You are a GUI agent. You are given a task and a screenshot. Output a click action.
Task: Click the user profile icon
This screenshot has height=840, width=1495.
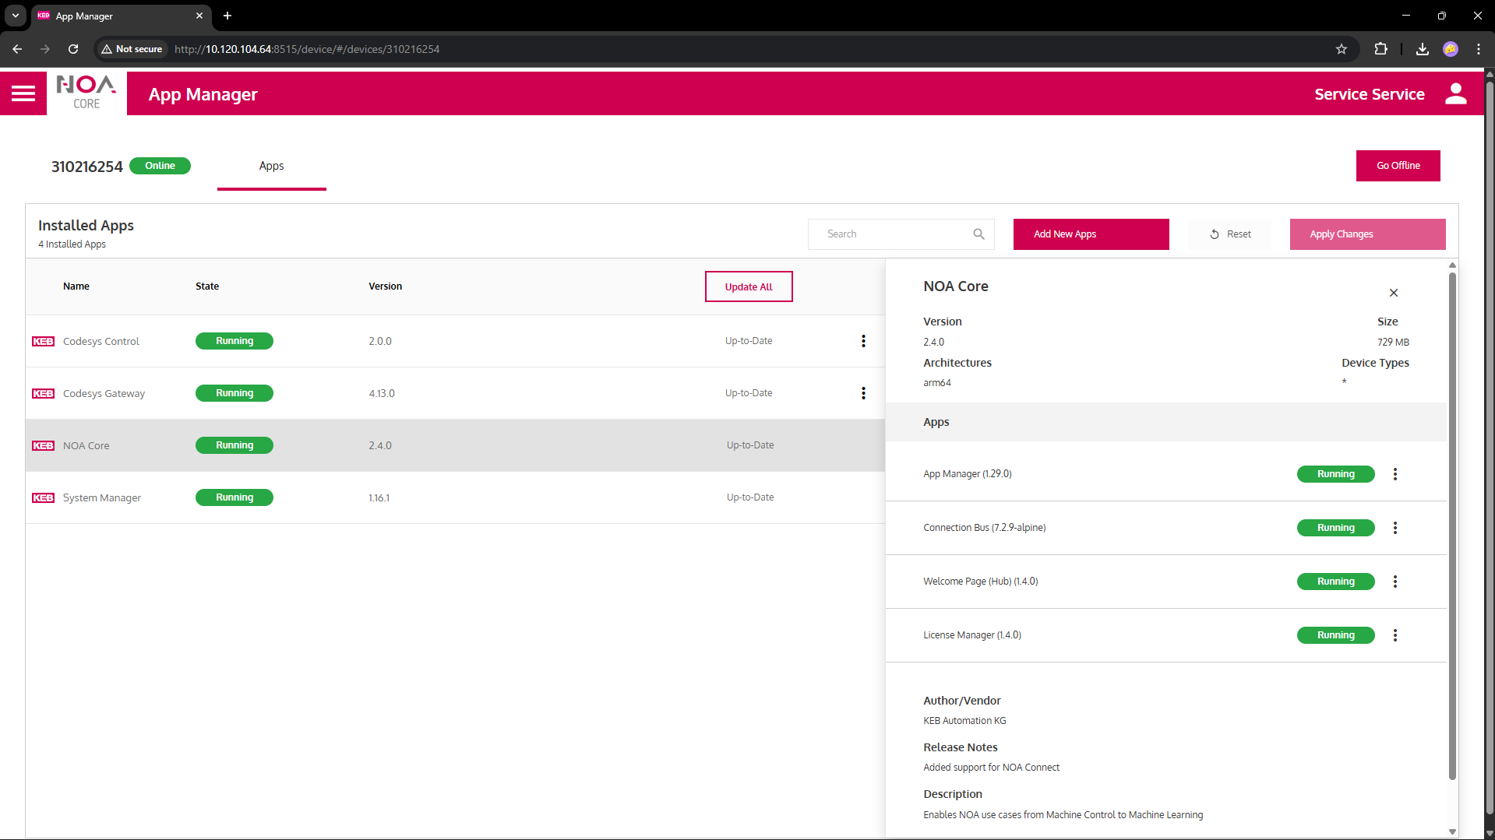click(x=1455, y=94)
